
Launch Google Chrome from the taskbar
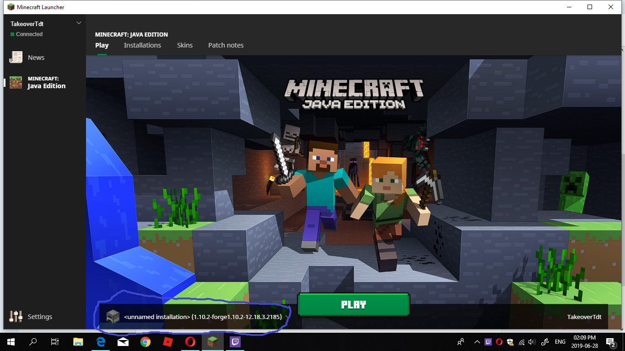pos(145,342)
